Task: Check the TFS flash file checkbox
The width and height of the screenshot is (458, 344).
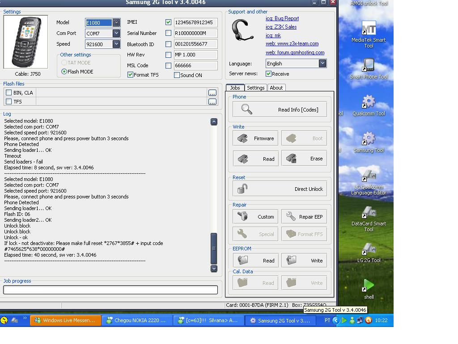Action: tap(9, 102)
